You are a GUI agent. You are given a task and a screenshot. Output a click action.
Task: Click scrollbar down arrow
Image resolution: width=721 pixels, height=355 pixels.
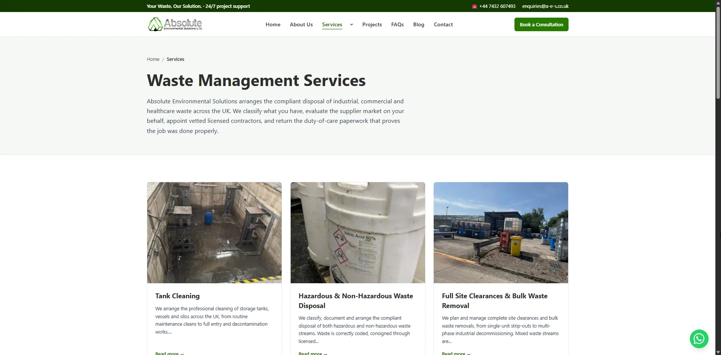[718, 352]
